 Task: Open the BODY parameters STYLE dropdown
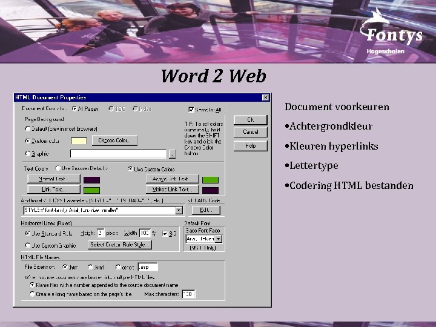179,211
